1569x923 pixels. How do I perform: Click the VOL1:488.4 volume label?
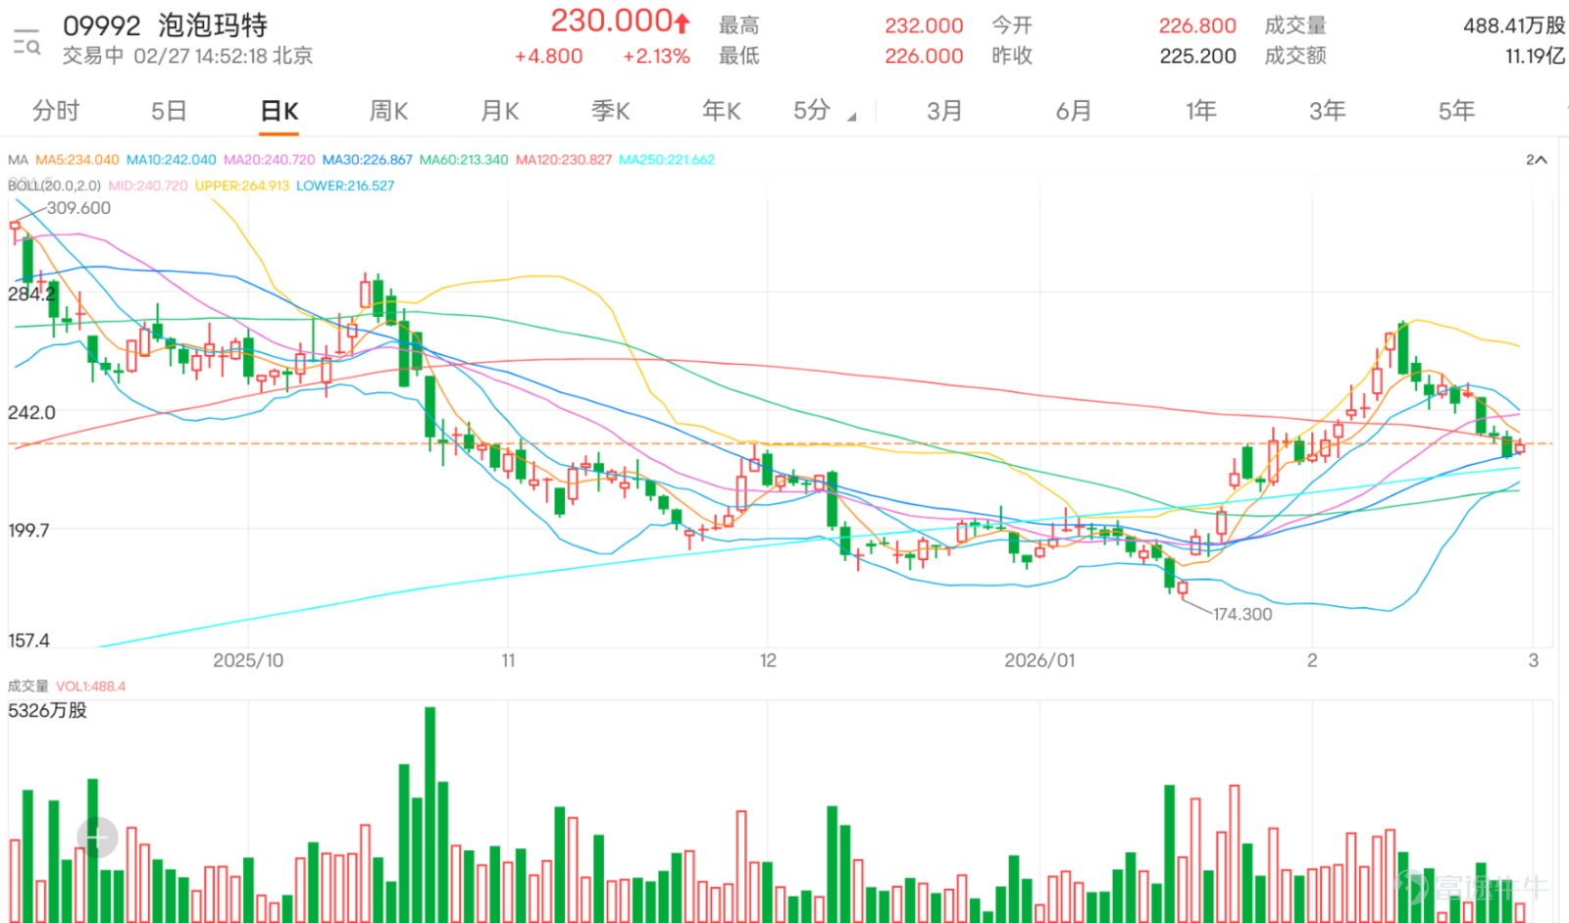[91, 687]
